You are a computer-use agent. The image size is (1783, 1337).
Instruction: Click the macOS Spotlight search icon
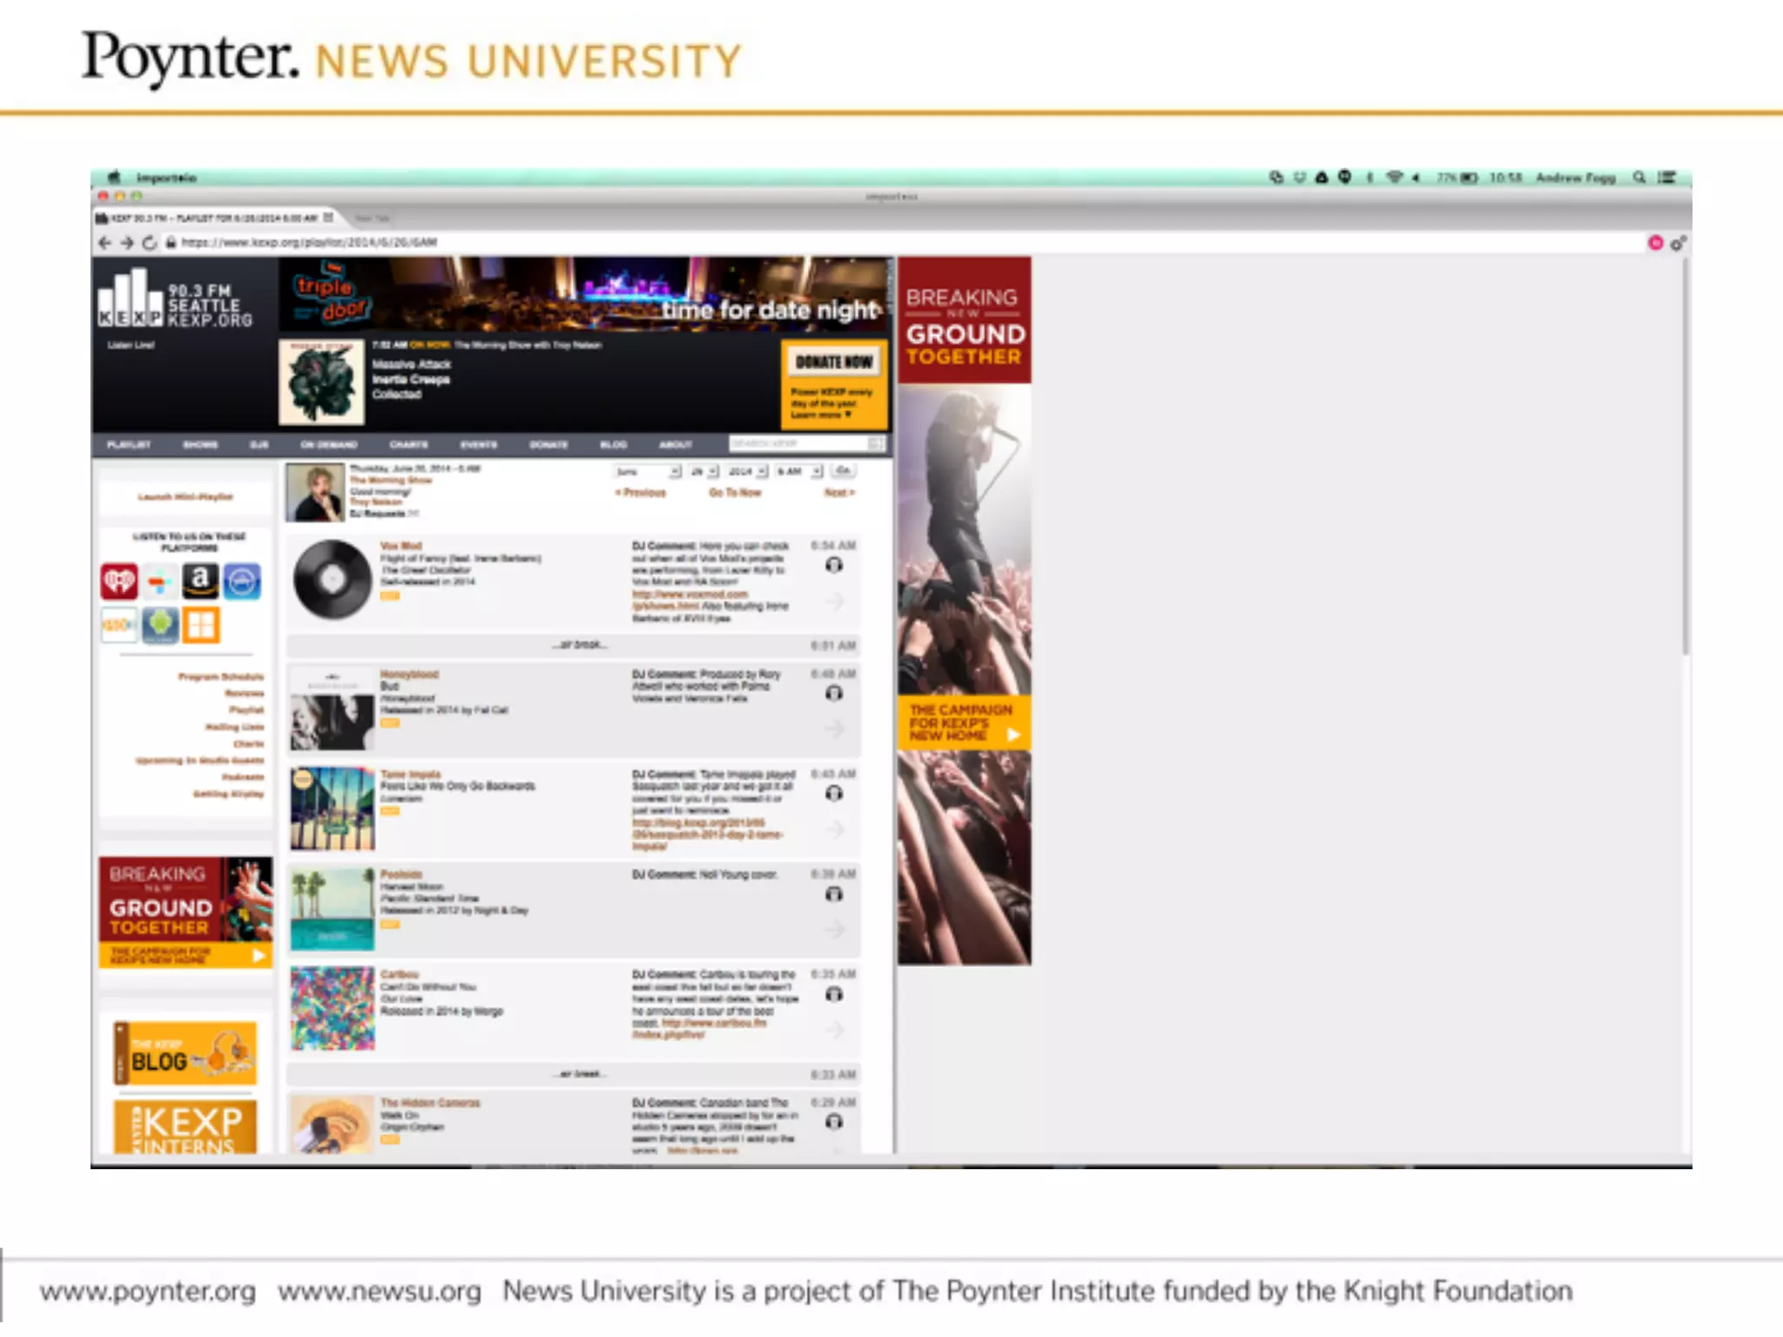tap(1639, 178)
